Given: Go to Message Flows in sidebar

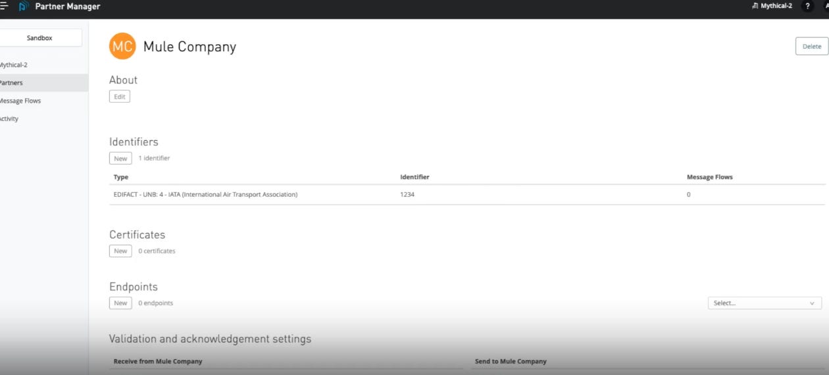Looking at the screenshot, I should [20, 101].
